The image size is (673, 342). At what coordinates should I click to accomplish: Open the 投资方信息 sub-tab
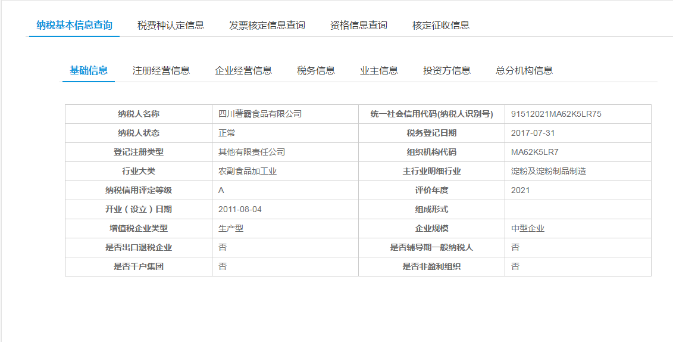[447, 70]
